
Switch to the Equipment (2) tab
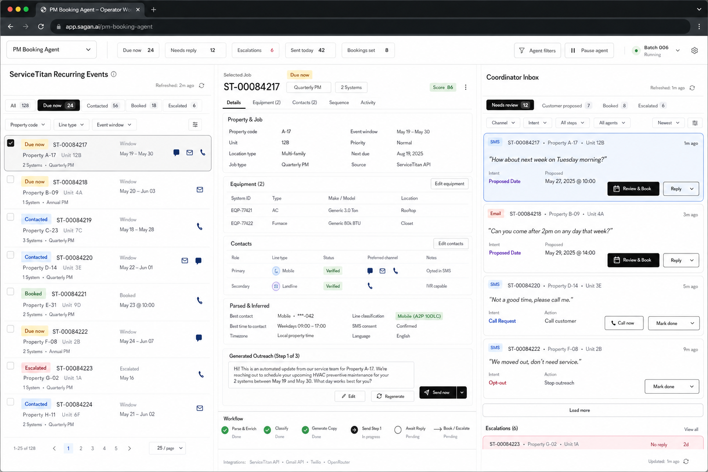coord(266,103)
